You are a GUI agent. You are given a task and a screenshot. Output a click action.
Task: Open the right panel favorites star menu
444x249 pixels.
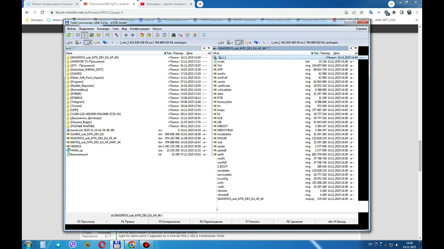(x=351, y=48)
